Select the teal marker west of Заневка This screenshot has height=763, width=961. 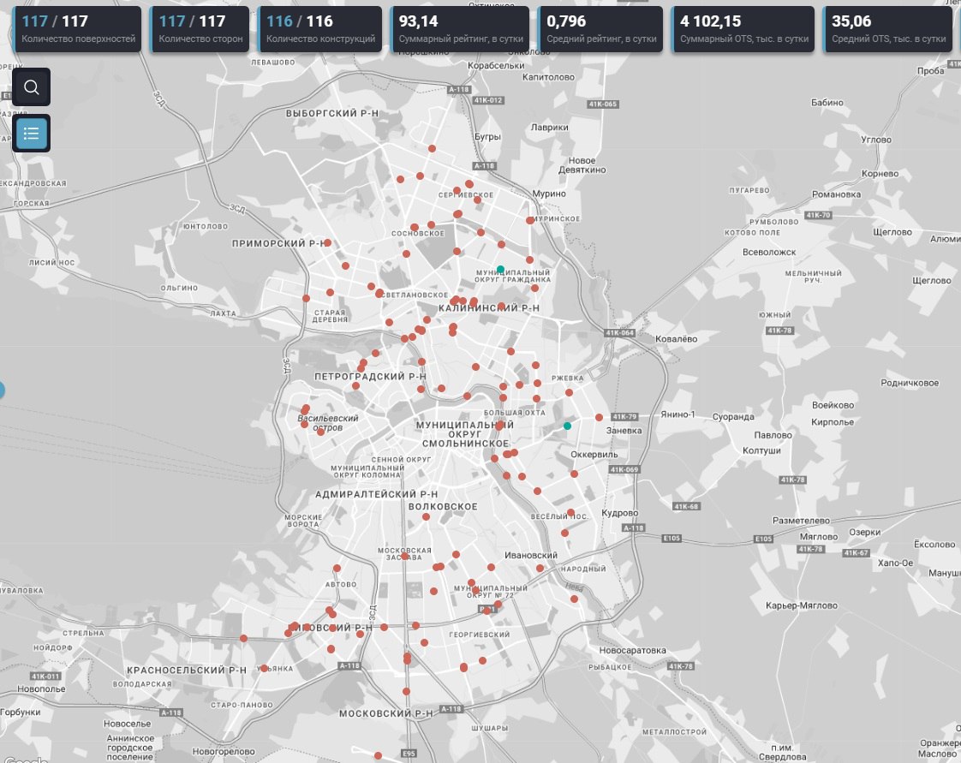(567, 426)
